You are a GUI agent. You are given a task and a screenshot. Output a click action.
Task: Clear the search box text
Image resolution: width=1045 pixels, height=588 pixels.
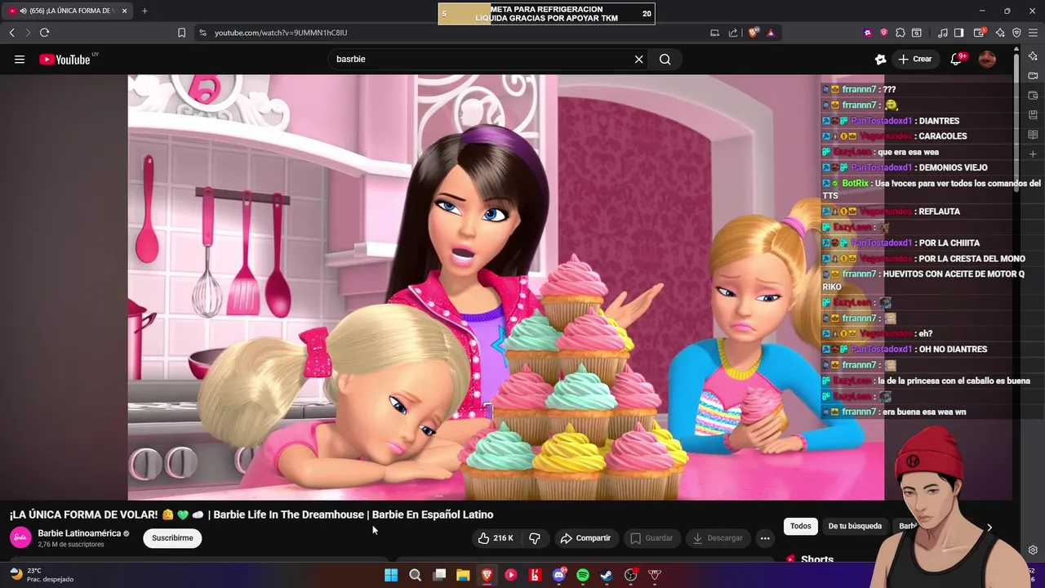(639, 59)
